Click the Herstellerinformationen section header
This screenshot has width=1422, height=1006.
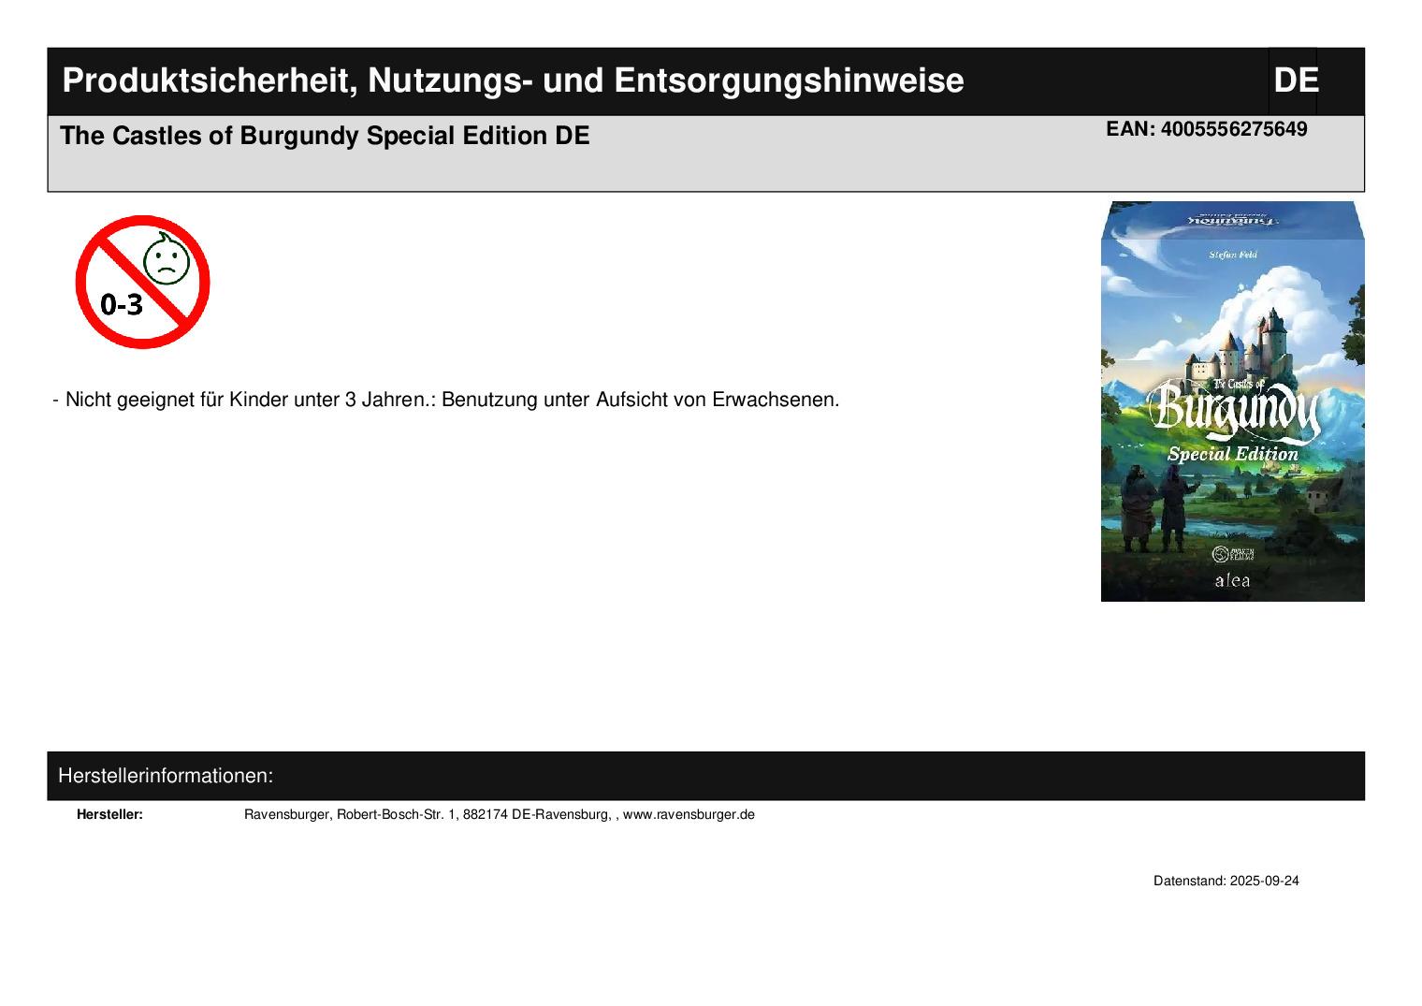(x=166, y=776)
